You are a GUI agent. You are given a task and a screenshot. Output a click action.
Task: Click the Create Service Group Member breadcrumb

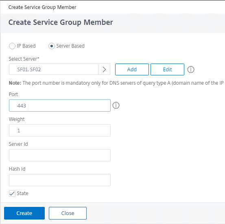[x=42, y=7]
